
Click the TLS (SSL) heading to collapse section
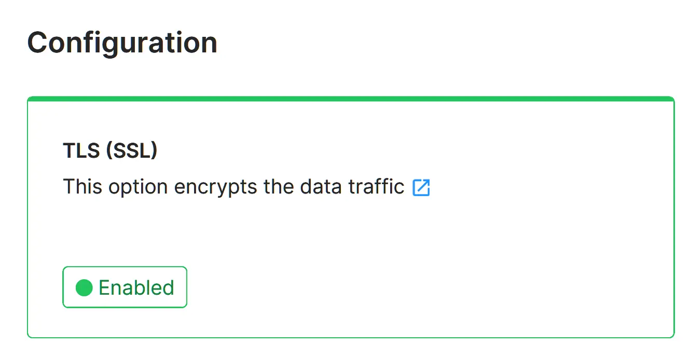[x=110, y=150]
